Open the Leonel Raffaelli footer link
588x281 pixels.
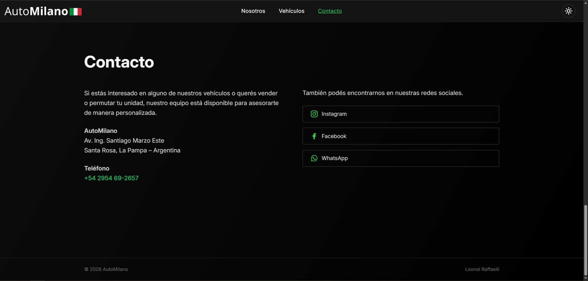482,269
